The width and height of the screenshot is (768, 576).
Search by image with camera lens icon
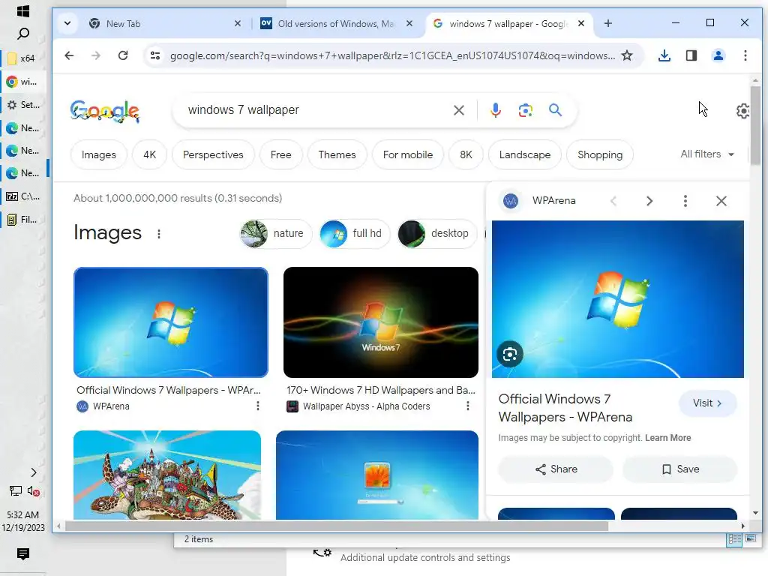[525, 110]
